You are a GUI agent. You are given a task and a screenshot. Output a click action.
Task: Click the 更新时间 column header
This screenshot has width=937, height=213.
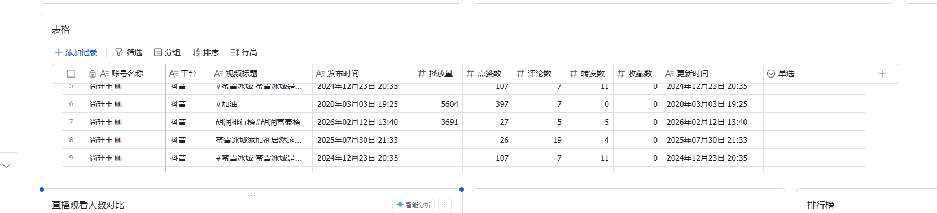click(x=712, y=74)
